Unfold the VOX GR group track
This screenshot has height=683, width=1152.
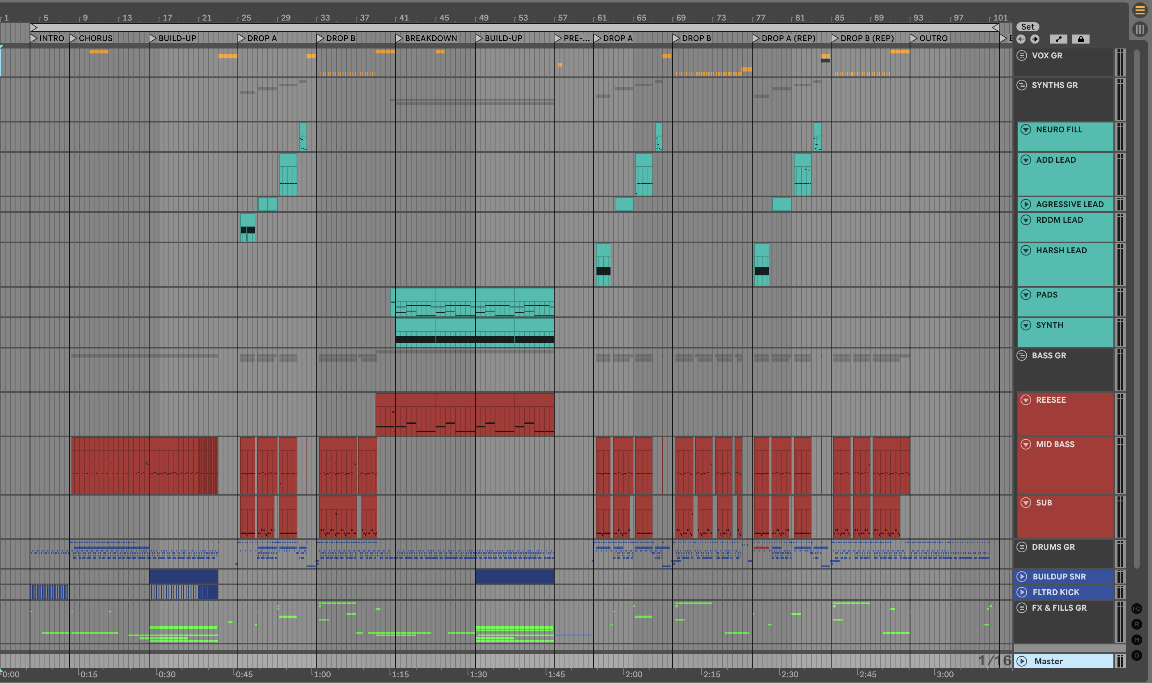click(1021, 56)
